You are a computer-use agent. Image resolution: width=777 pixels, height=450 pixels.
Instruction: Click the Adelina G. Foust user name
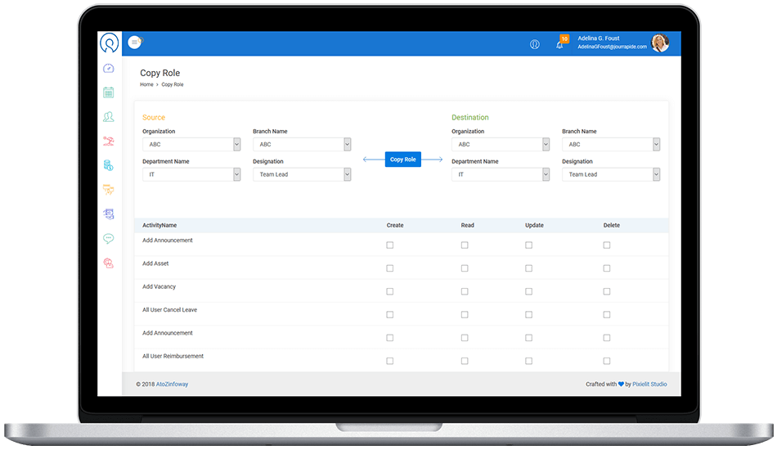click(599, 38)
